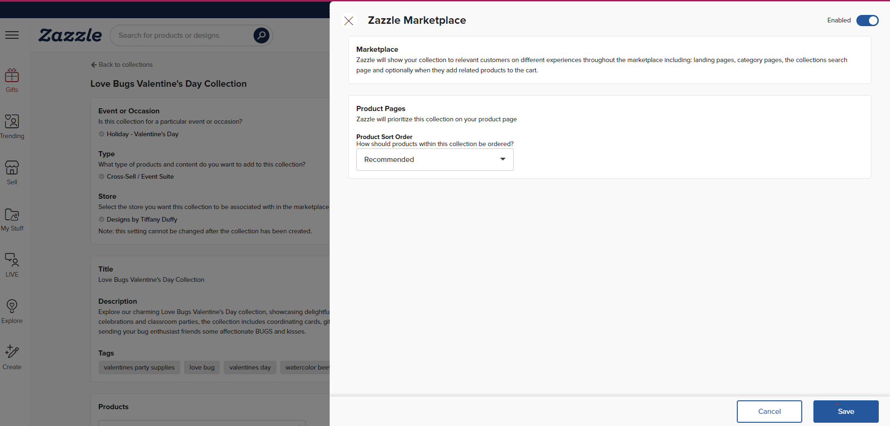This screenshot has height=426, width=890.
Task: Click the 'Love Bugs Valentine's Day Collection' page heading
Action: tap(169, 84)
